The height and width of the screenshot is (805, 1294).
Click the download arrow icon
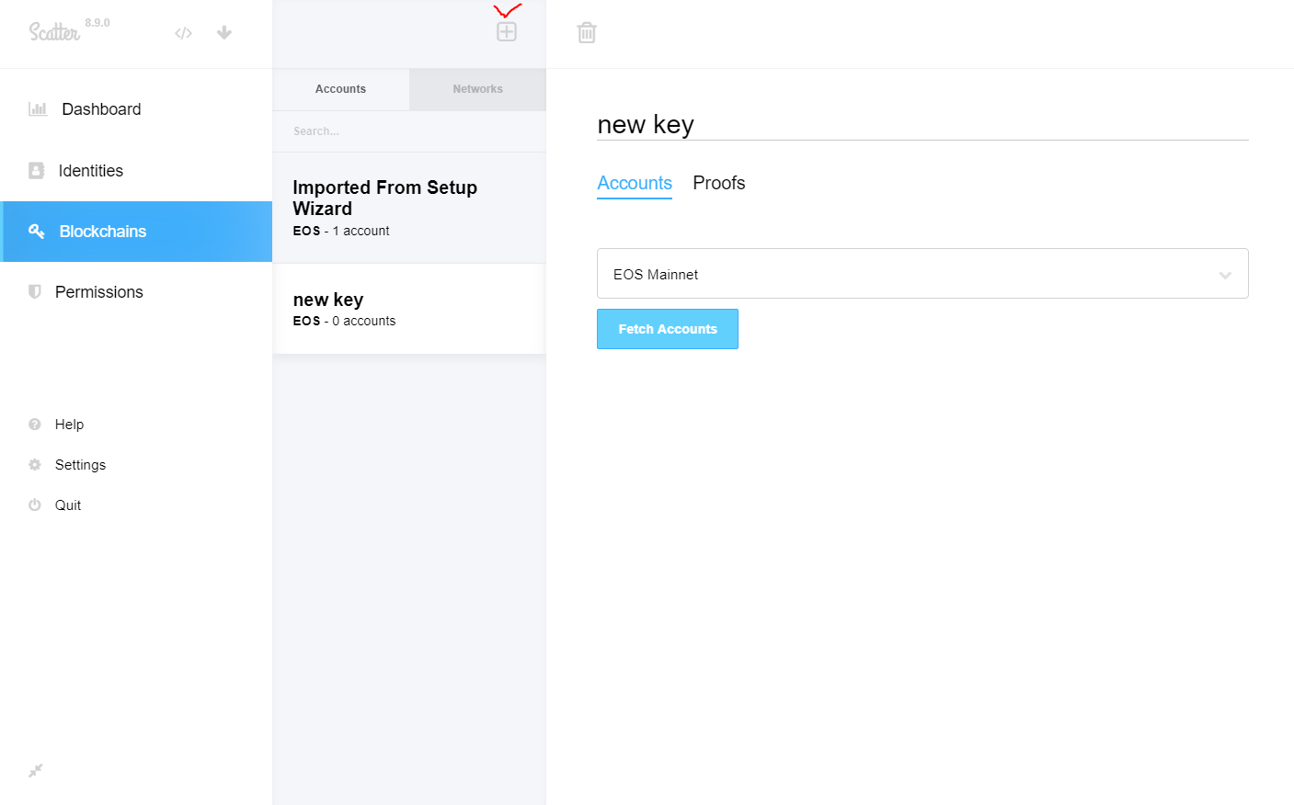(223, 33)
